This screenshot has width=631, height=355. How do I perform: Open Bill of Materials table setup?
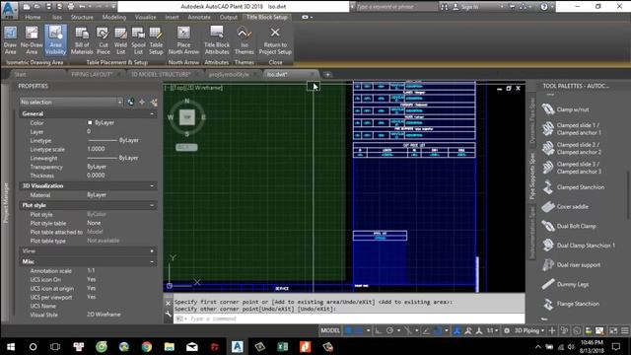pos(82,40)
